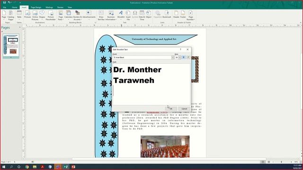Screen dimensions: 303x170
Task: Click the lecture hall picture on the page
Action: (165, 146)
